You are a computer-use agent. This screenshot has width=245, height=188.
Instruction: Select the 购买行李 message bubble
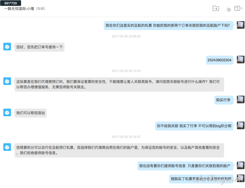pos(223,100)
